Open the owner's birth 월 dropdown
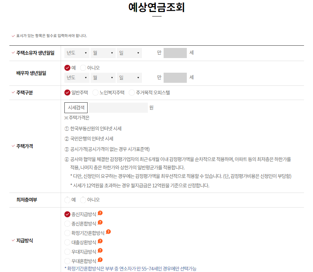The width and height of the screenshot is (313, 272). tap(103, 53)
